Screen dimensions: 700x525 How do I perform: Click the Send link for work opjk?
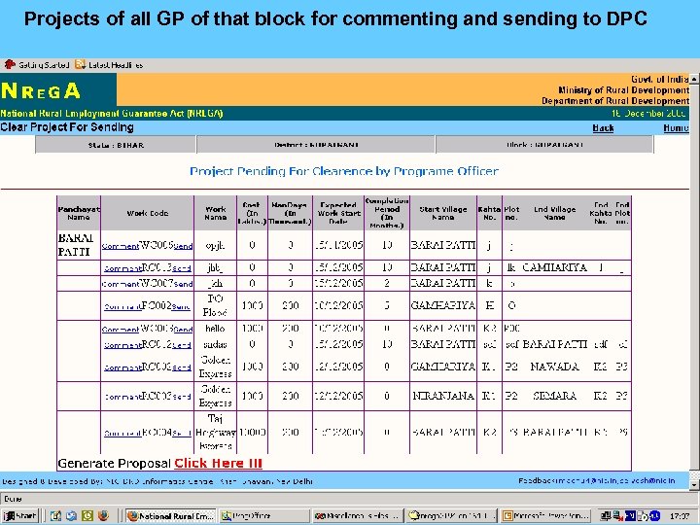pyautogui.click(x=183, y=246)
